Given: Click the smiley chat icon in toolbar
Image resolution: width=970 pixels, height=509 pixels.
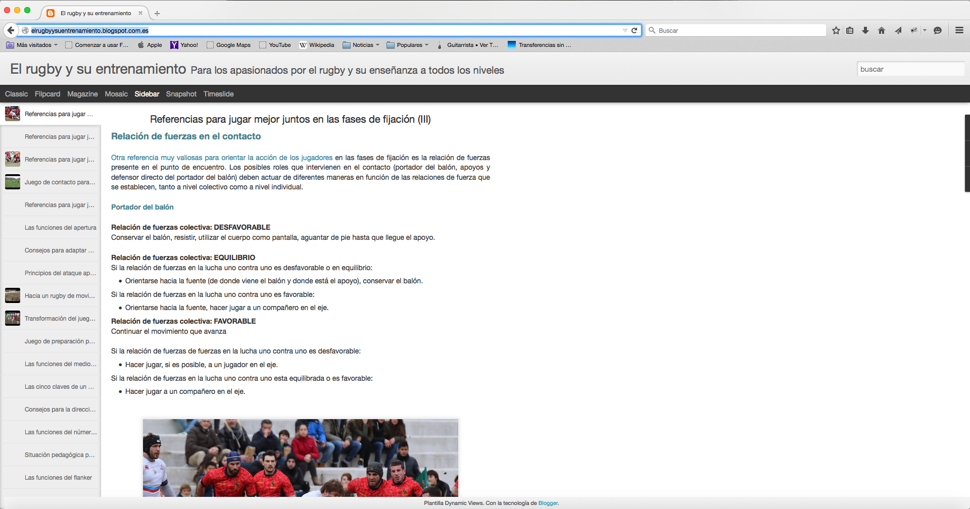Looking at the screenshot, I should [x=938, y=30].
